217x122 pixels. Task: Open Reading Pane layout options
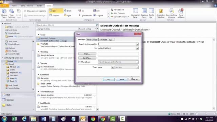[144, 13]
